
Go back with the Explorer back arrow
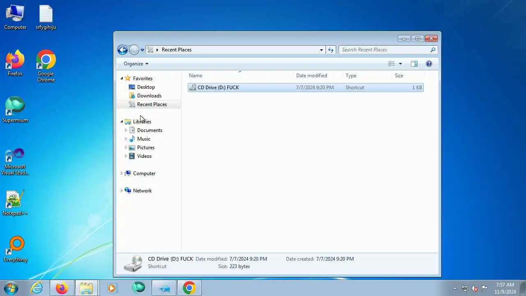pos(122,50)
